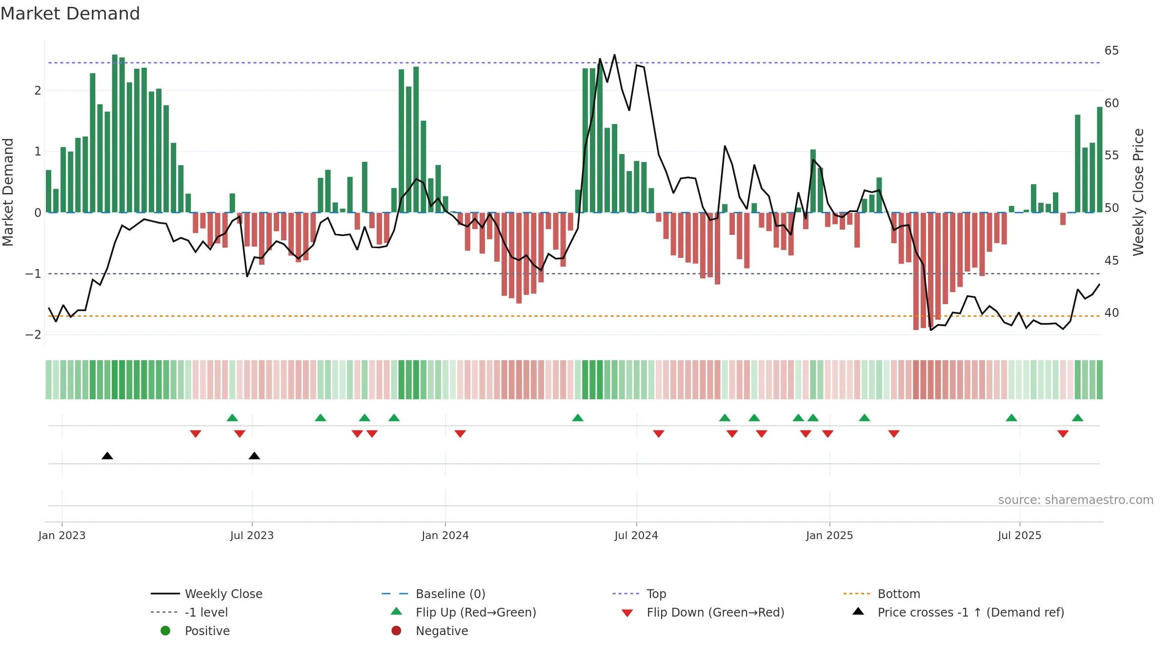
Task: Click red flip-down triangle just after Jul 2024
Action: (659, 434)
